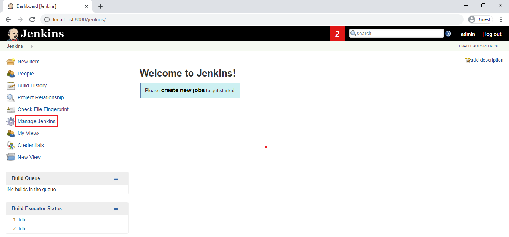Click the Build History notepad icon

pyautogui.click(x=11, y=85)
